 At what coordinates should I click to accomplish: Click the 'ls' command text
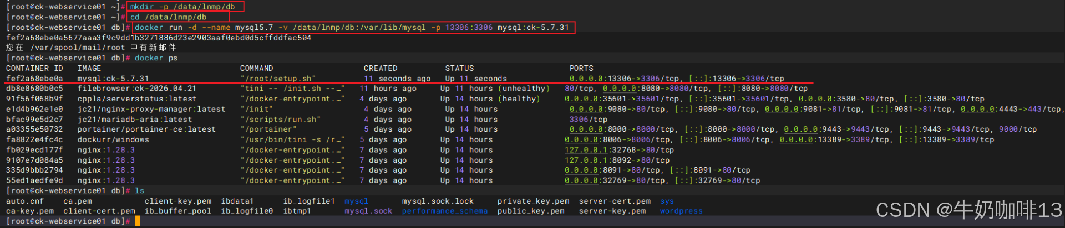pos(139,190)
